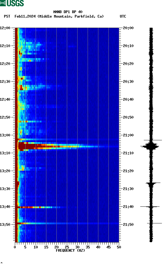Screen dimensions: 164x266
Task: Click the 13:30 PST time label
Action: click(5, 189)
